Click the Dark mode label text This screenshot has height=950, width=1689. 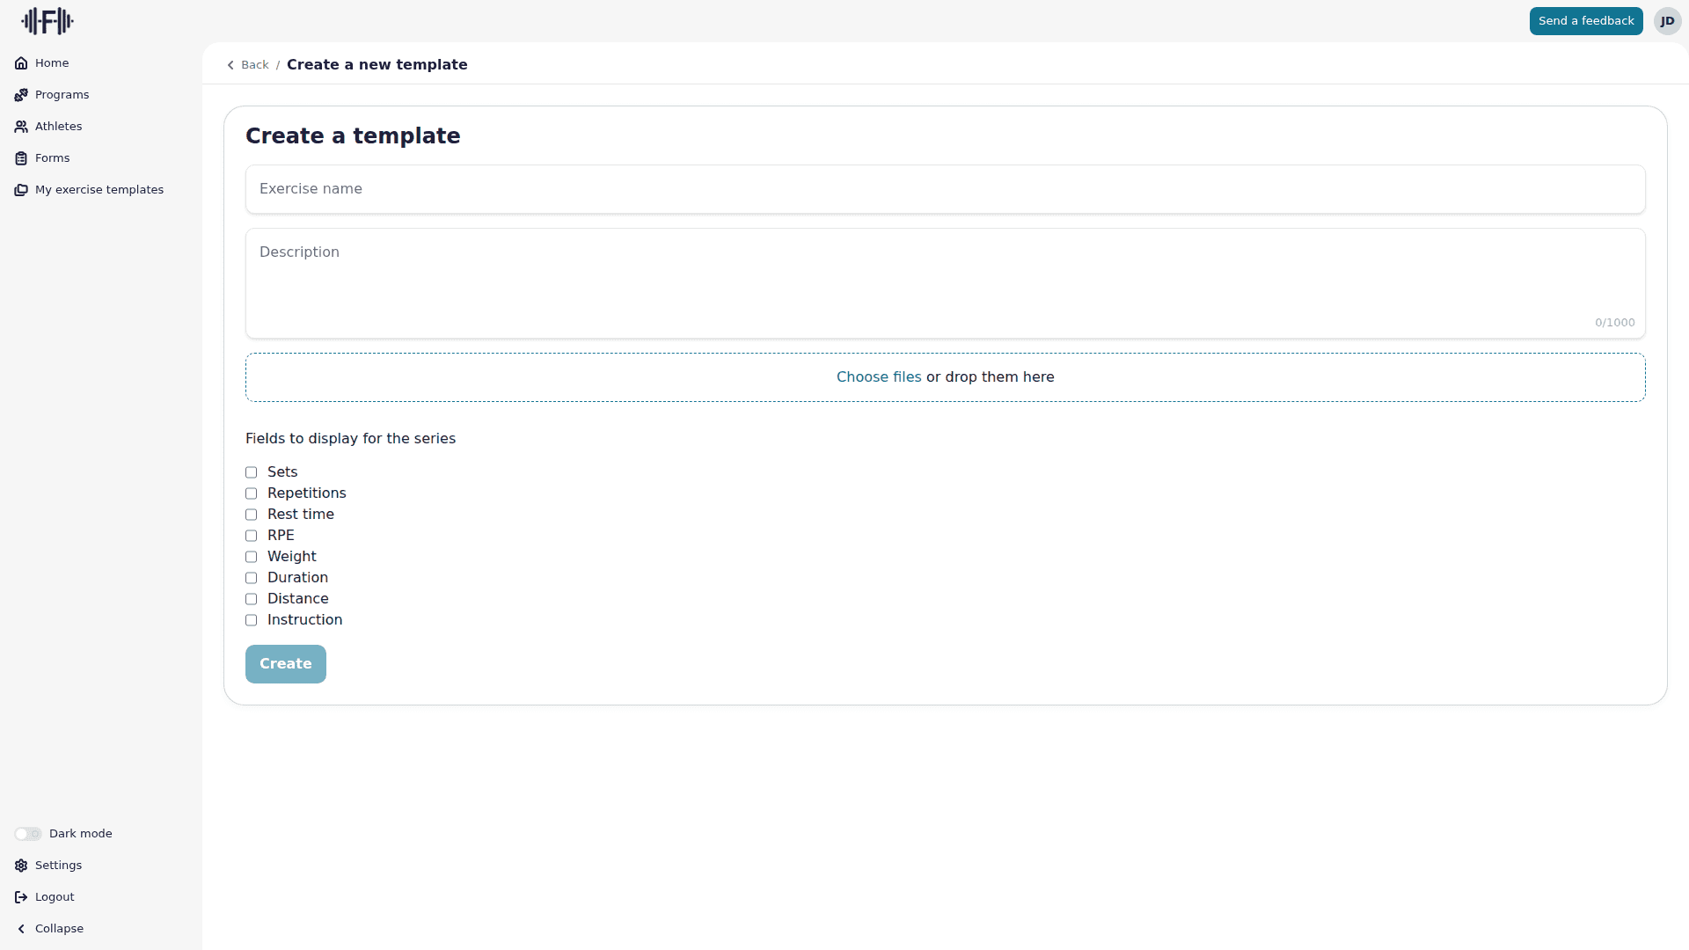coord(81,834)
